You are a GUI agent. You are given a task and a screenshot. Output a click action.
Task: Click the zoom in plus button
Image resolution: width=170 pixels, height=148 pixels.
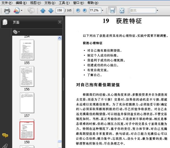coord(84,10)
